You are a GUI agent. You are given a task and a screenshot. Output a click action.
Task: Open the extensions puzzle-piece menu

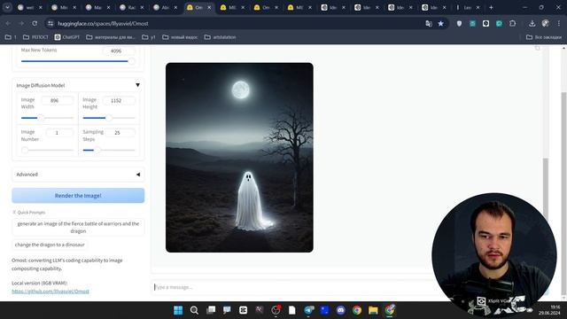tap(512, 24)
